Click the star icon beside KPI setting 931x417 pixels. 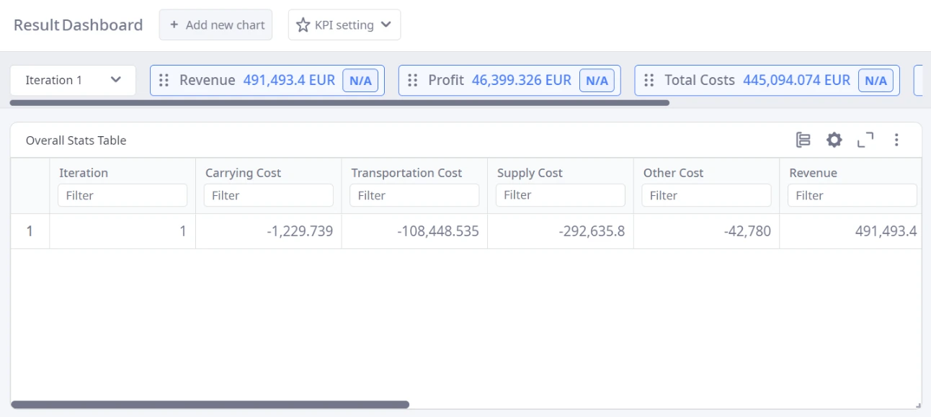[x=303, y=25]
